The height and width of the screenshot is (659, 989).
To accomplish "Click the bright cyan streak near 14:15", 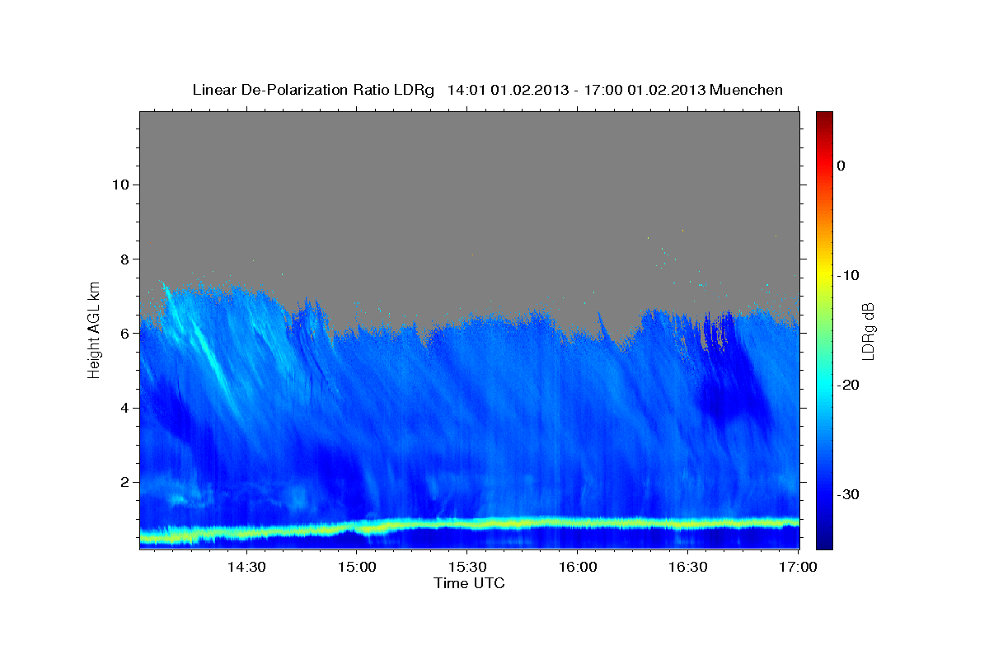I will 206,350.
